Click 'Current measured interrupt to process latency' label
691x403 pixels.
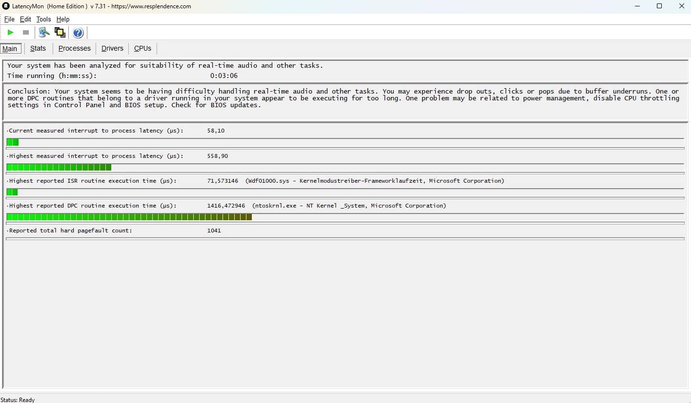pos(96,131)
